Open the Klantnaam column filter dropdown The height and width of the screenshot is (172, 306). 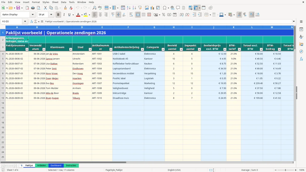(71, 49)
